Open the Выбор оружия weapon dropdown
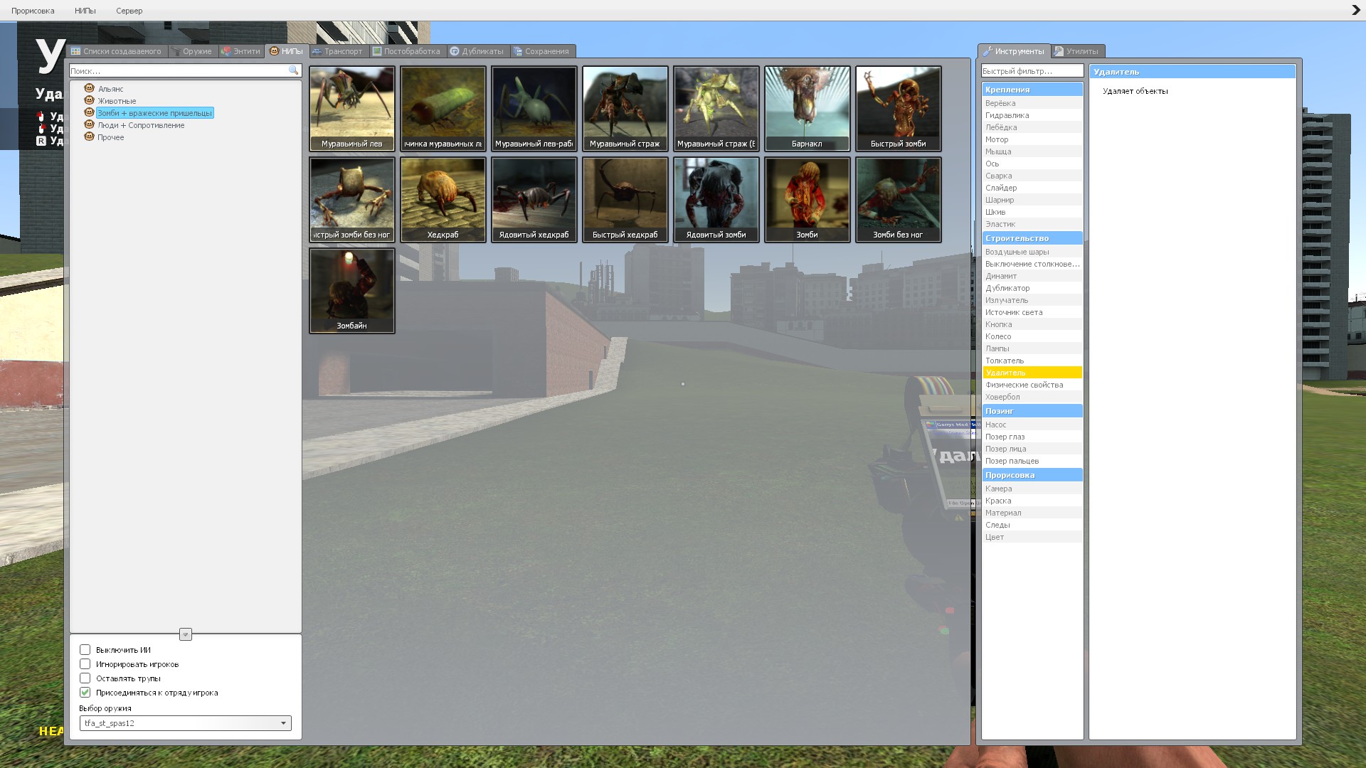Screen dimensions: 1366x768 pos(185,723)
